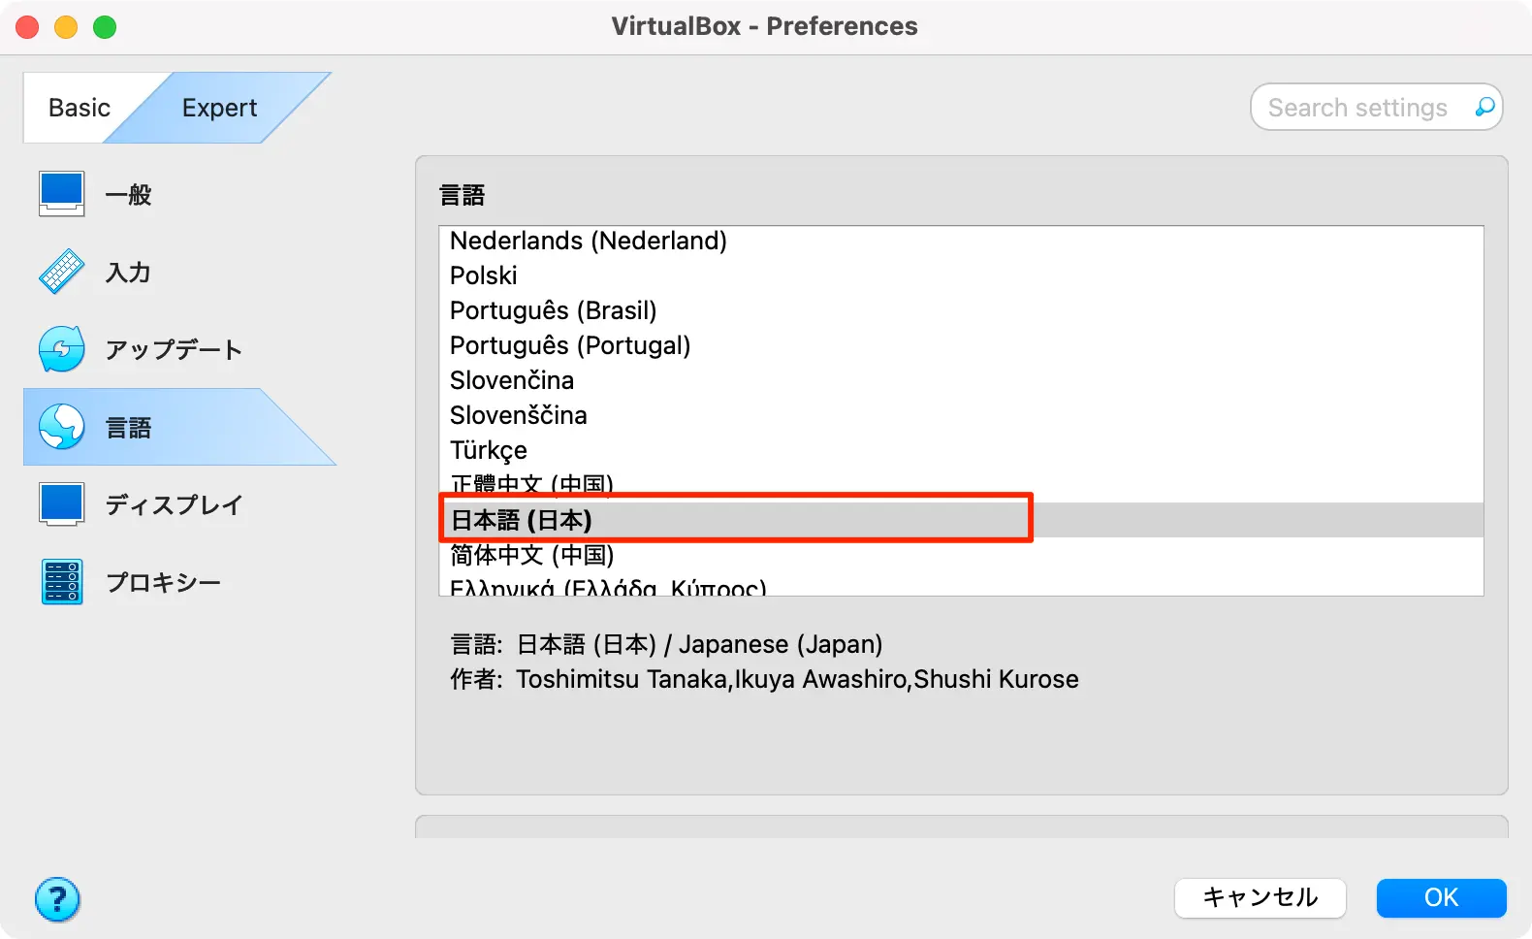Select Nederlands (Nederland) from language list
The width and height of the screenshot is (1532, 939).
(588, 241)
